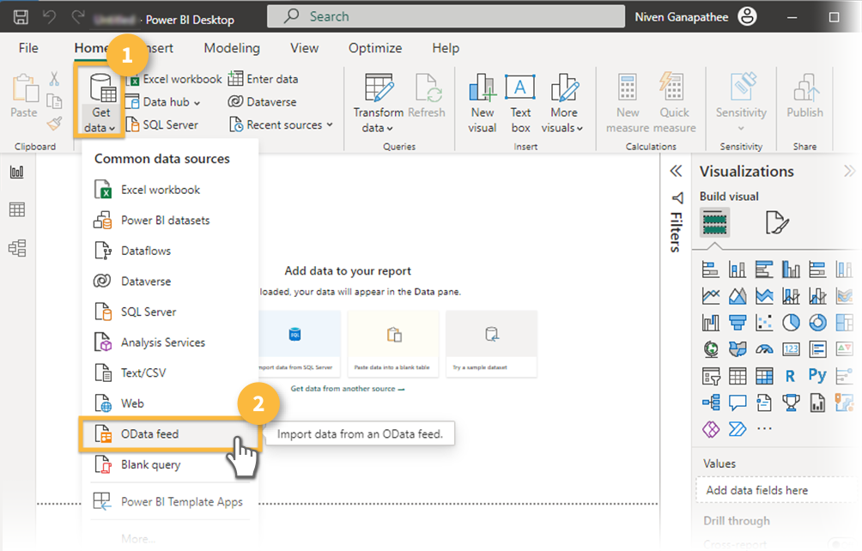Collapse the Filters pane chevrons
Image resolution: width=862 pixels, height=551 pixels.
click(677, 172)
